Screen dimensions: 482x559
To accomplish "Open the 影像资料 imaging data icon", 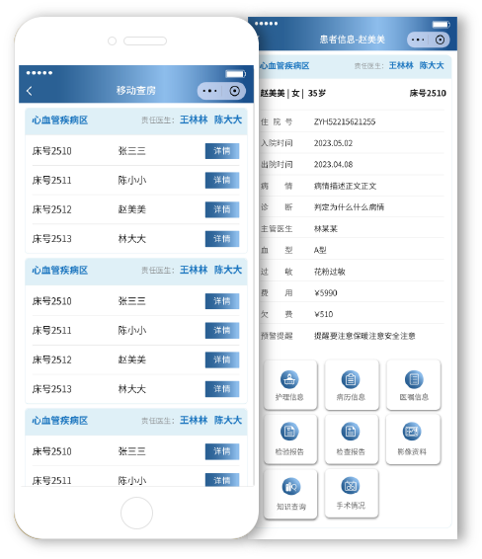I will point(413,439).
